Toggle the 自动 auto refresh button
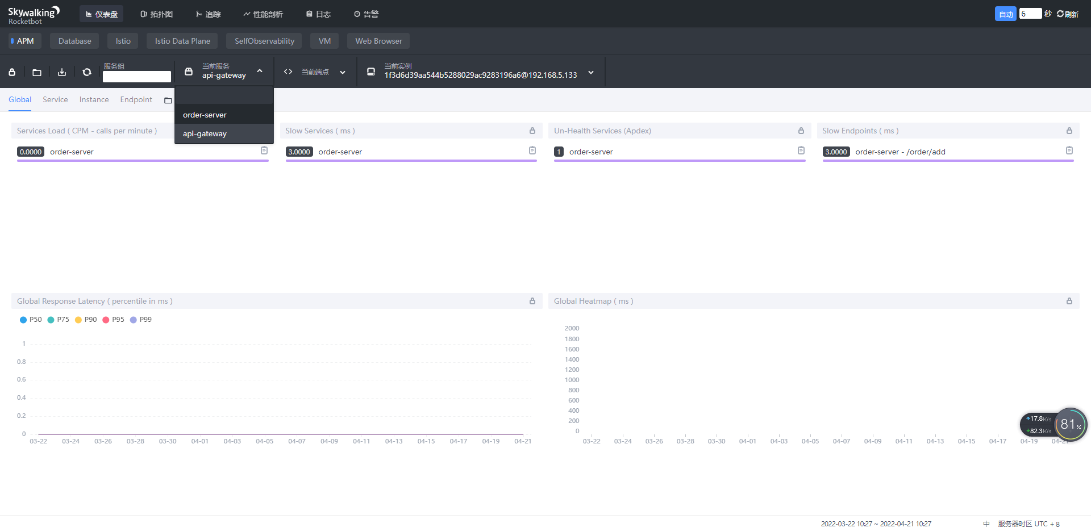Screen dimensions: 1091x532 1006,14
